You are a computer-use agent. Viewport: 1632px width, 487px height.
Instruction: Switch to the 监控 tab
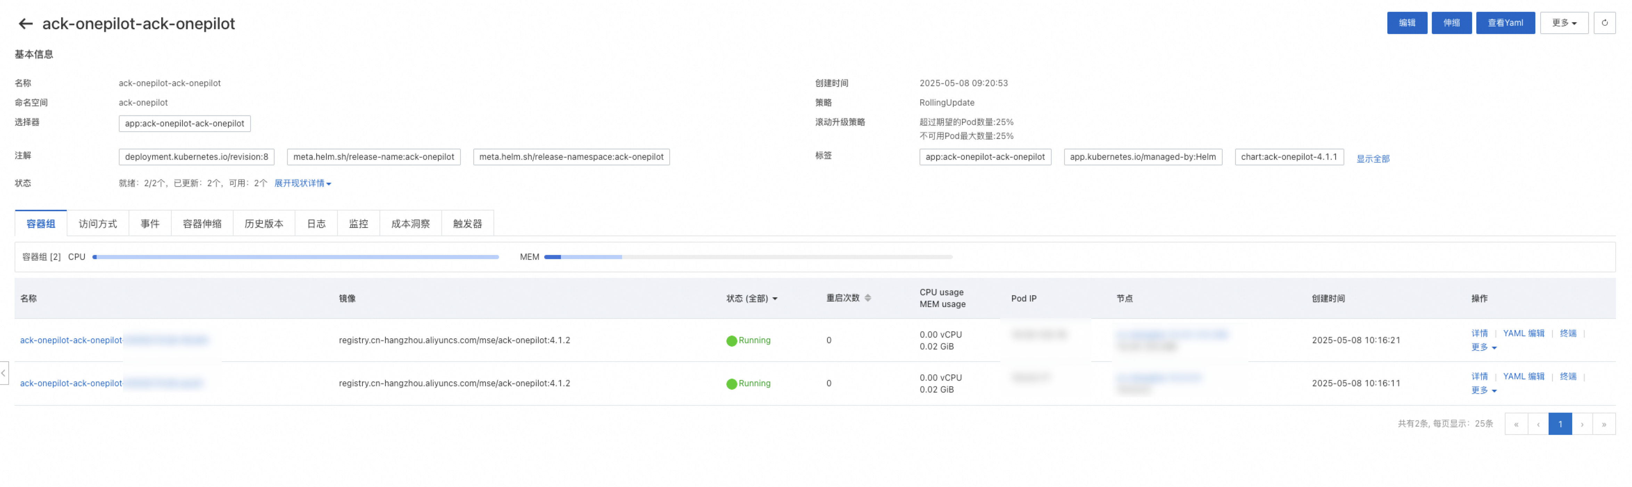(359, 223)
